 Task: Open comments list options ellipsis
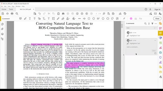click(x=156, y=24)
